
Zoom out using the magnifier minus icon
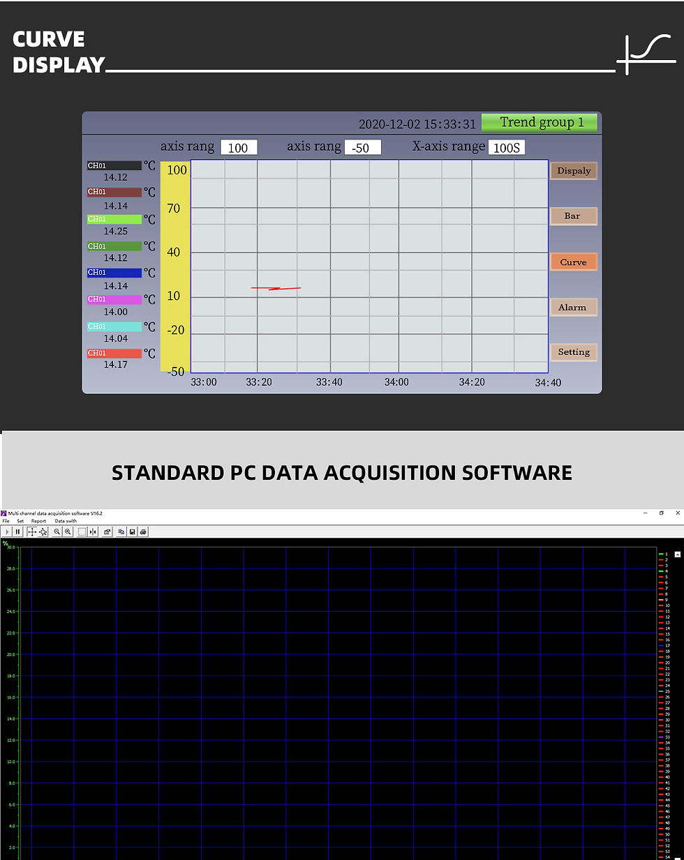point(57,531)
